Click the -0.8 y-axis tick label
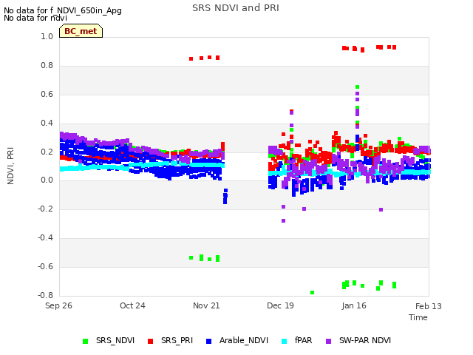The height and width of the screenshot is (355, 473). (45, 295)
